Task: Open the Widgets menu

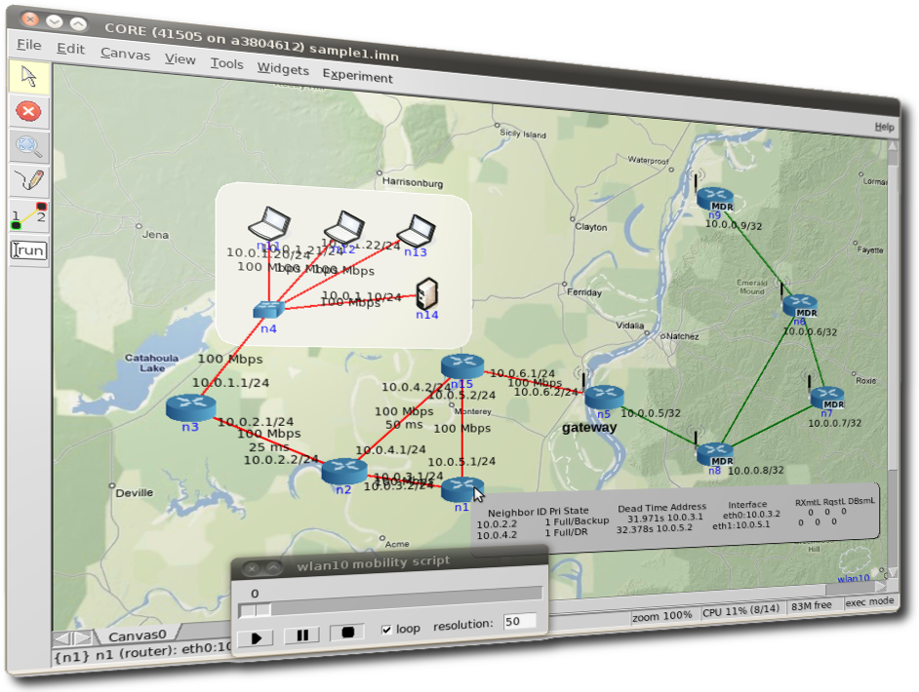Action: point(282,69)
